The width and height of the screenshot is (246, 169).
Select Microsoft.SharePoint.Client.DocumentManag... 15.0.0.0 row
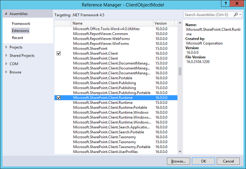116,63
